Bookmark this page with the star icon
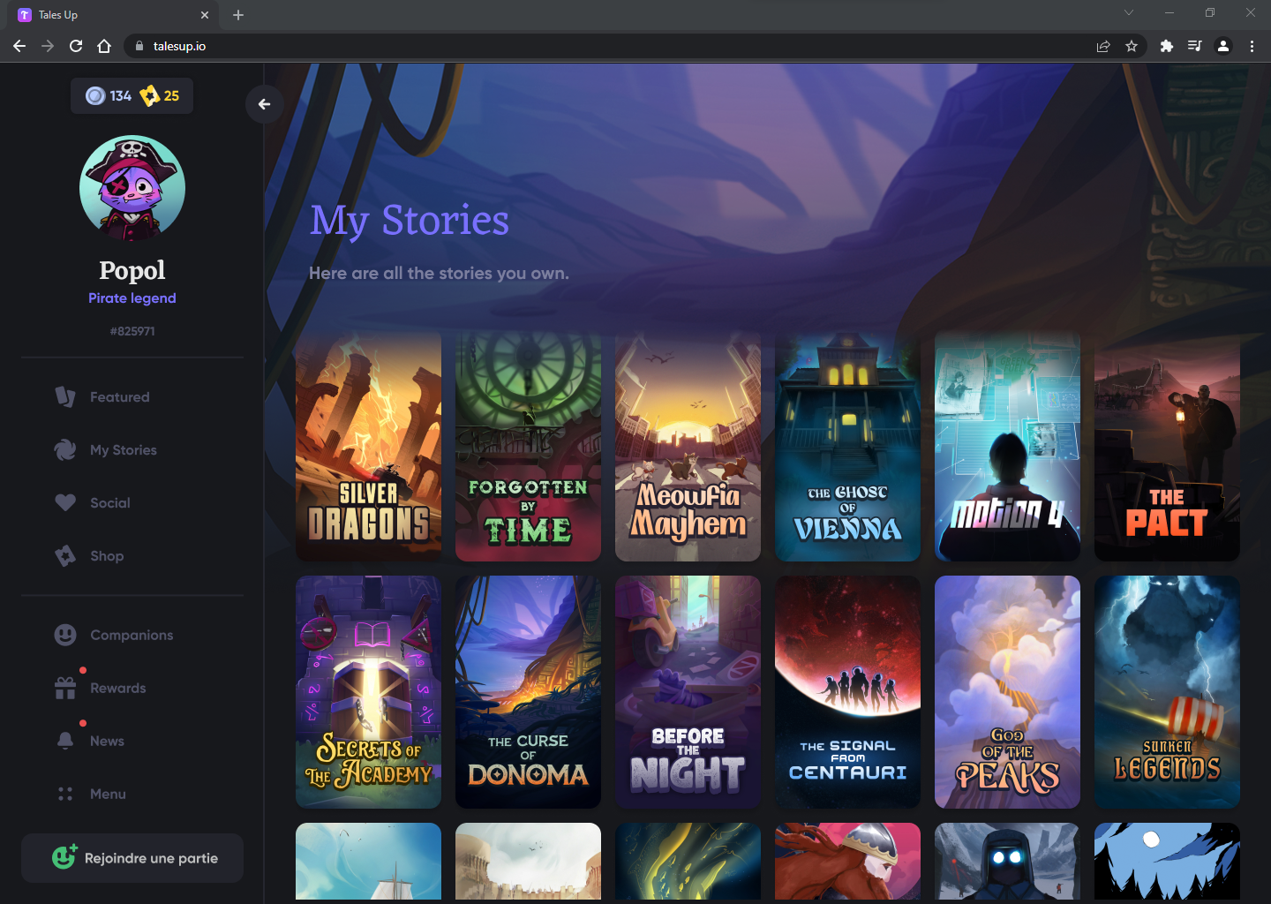Screen dimensions: 1271x904 point(1132,46)
